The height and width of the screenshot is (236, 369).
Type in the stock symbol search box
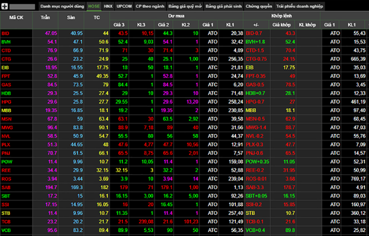[x=22, y=7]
